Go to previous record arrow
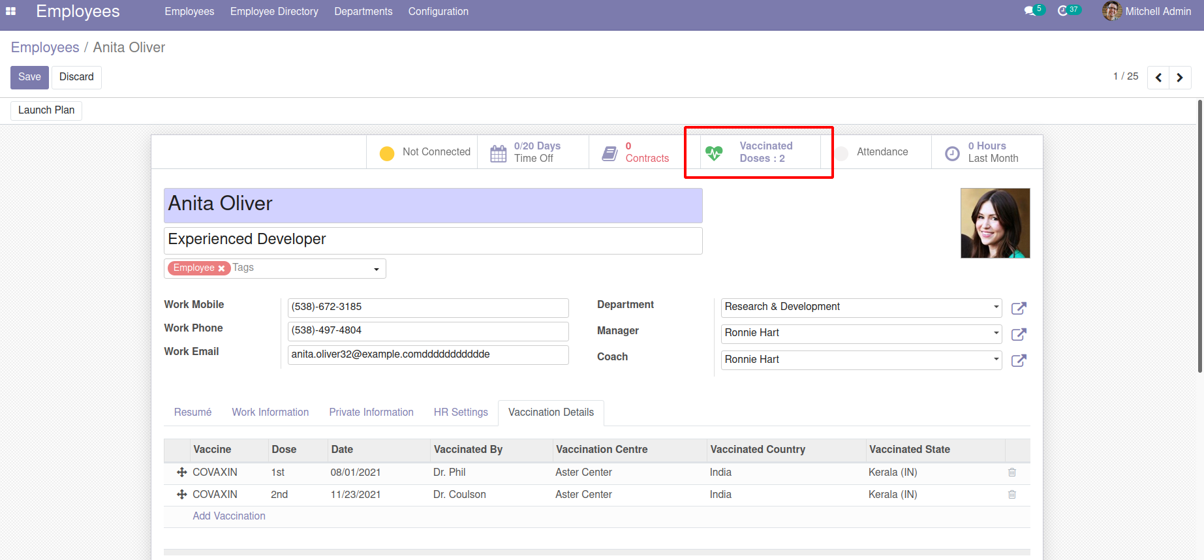This screenshot has width=1204, height=560. point(1158,78)
